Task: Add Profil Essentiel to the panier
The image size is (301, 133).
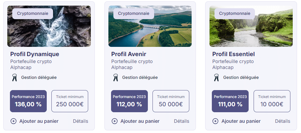Action: [x=241, y=121]
